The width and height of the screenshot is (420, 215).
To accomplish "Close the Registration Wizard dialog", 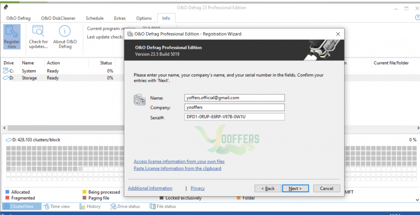I will pos(338,34).
